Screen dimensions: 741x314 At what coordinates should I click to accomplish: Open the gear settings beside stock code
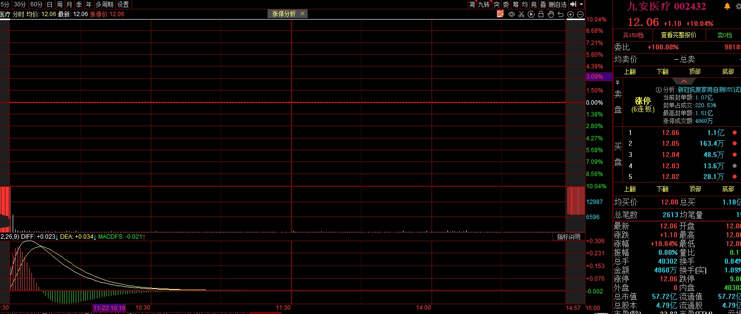(x=738, y=6)
